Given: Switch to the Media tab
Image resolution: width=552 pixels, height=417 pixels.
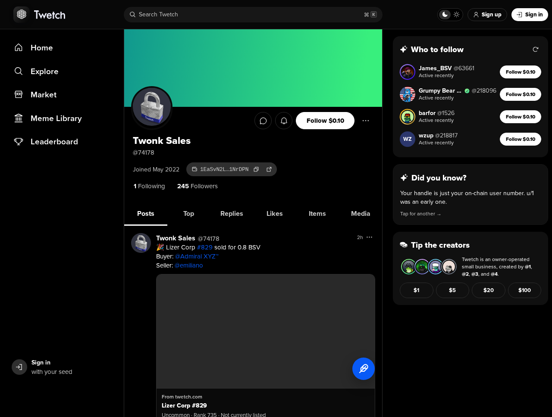Looking at the screenshot, I should click(x=361, y=214).
